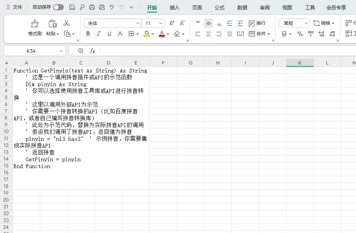Screen dimensions: 356x233
Task: Expand the font color dropdown arrow
Action: pyautogui.click(x=168, y=34)
